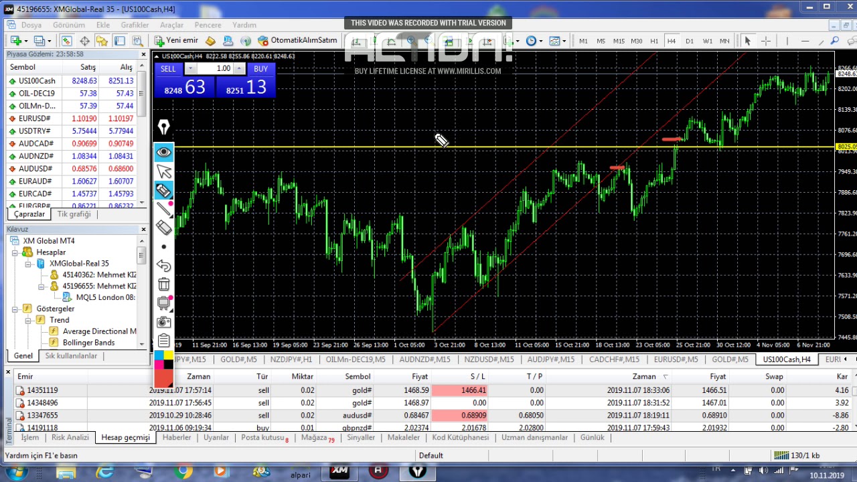Pick the red color swatch in annotation bar
This screenshot has height=482, width=857.
click(x=163, y=380)
